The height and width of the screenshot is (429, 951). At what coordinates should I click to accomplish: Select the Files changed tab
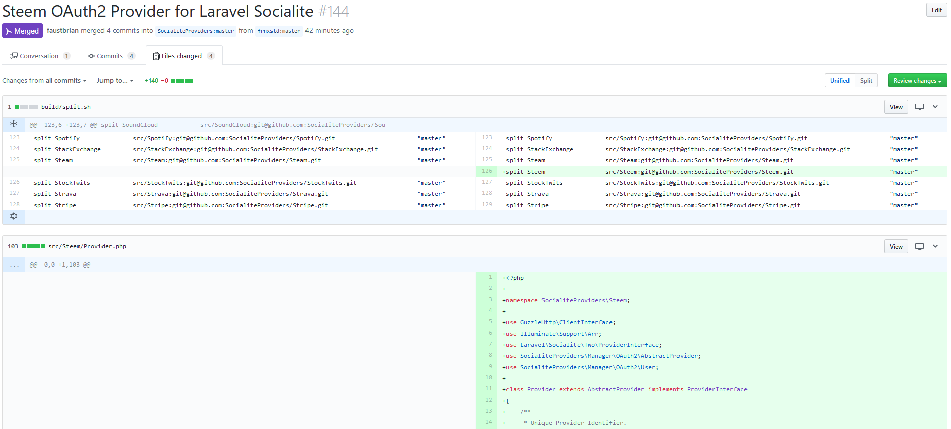(x=184, y=56)
